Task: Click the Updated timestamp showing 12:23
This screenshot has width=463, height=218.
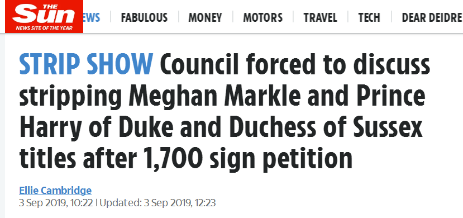Action: pyautogui.click(x=157, y=203)
